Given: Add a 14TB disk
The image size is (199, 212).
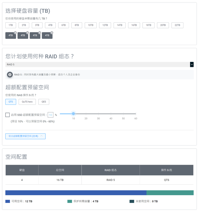Looking at the screenshot, I should pyautogui.click(x=119, y=25).
